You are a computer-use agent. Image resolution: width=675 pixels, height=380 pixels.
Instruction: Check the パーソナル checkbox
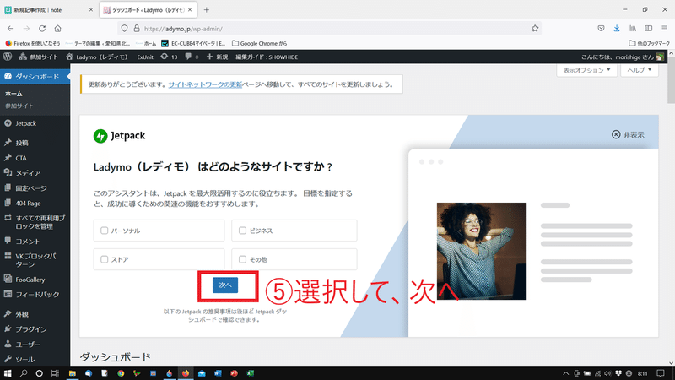pyautogui.click(x=104, y=231)
